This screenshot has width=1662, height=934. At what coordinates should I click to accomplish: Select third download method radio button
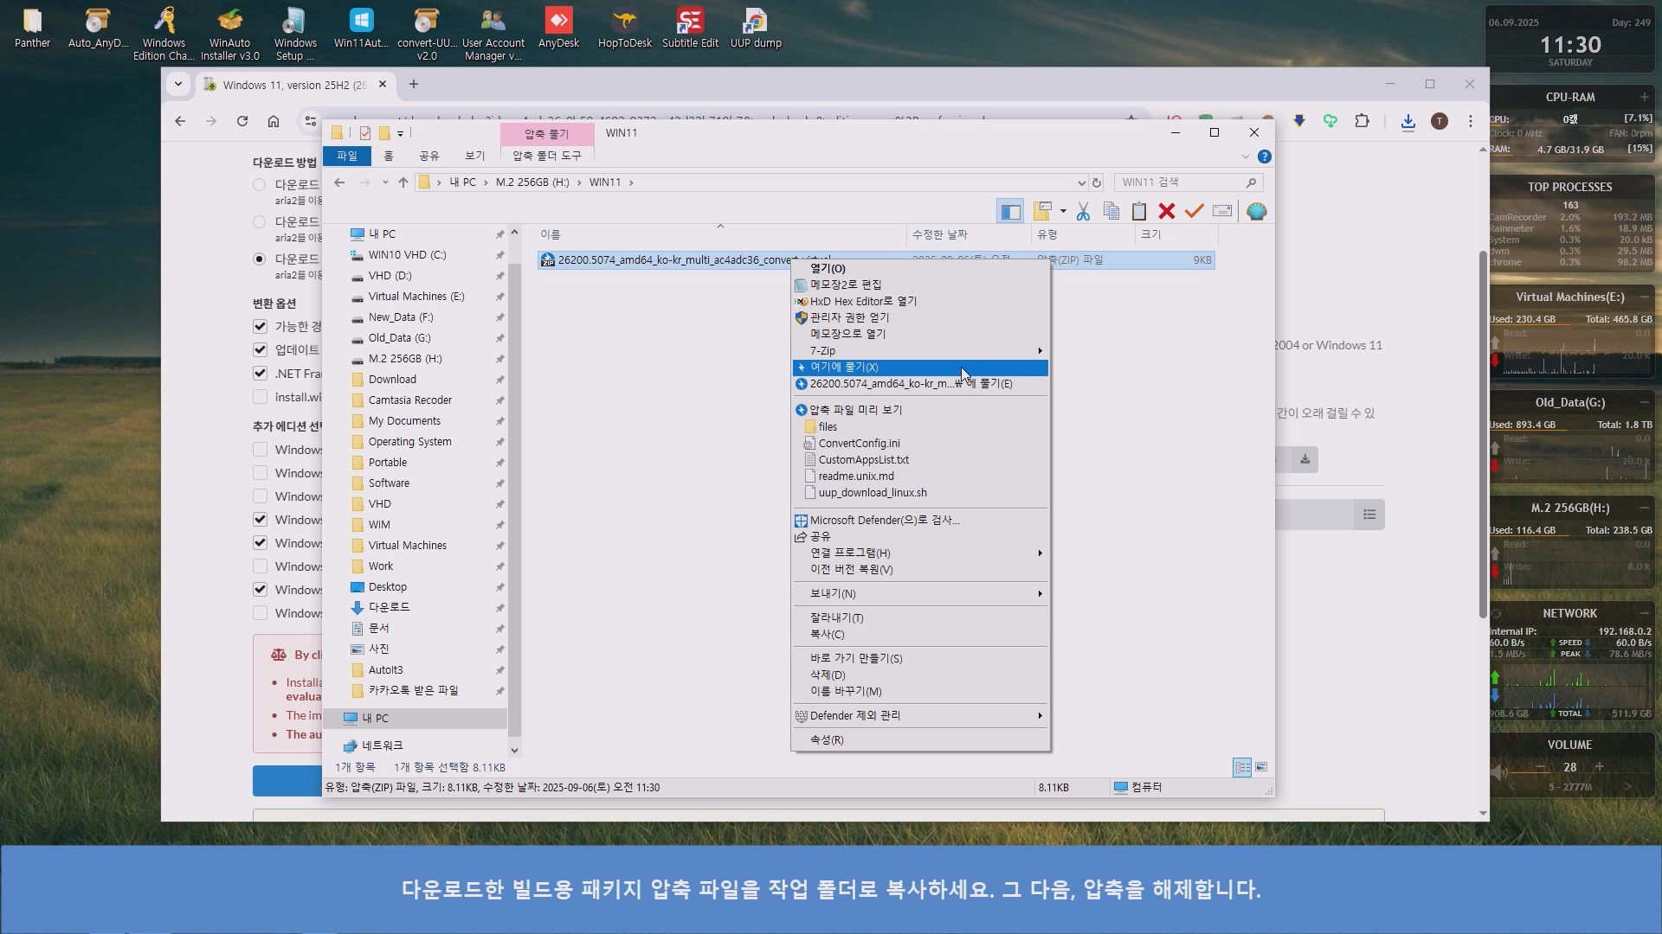[259, 259]
